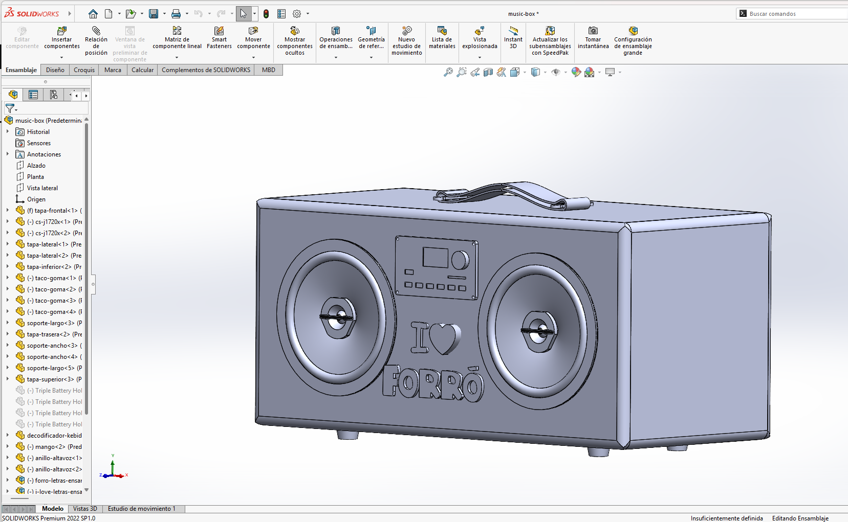
Task: Toggle the rebuild traffic light icon
Action: click(x=266, y=14)
